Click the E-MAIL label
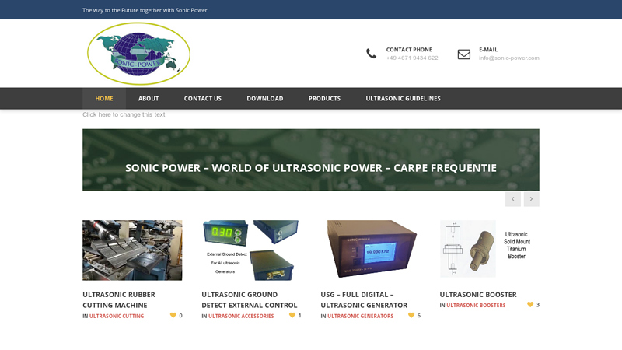Screen dimensions: 622x350 pos(488,50)
